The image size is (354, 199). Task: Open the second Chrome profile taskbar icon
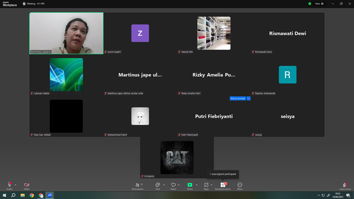point(40,195)
